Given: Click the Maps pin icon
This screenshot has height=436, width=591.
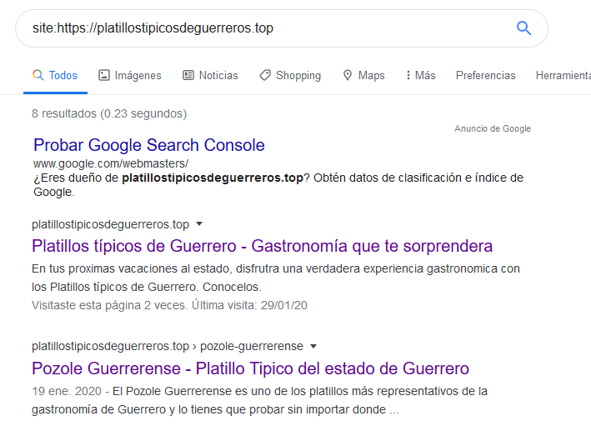Looking at the screenshot, I should click(x=348, y=75).
